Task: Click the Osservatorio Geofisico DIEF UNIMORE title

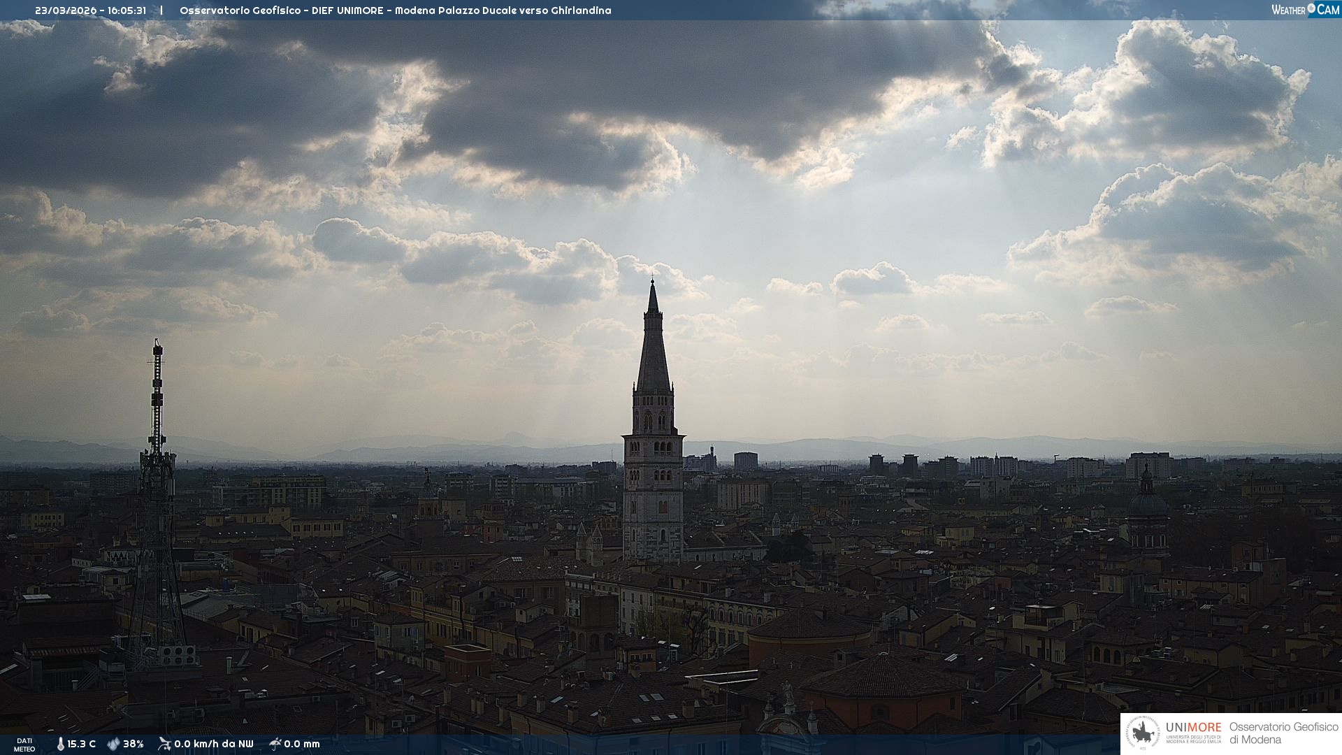Action: (395, 10)
